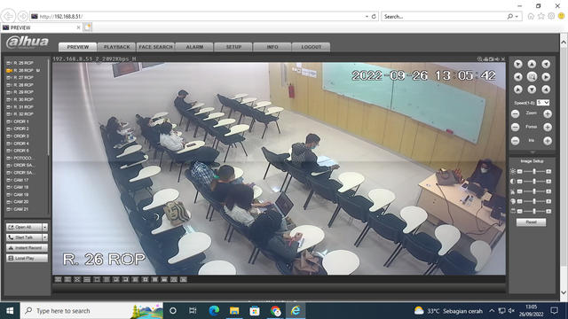Expand the Start Talk dropdown arrow
The image size is (568, 319).
[x=45, y=237]
